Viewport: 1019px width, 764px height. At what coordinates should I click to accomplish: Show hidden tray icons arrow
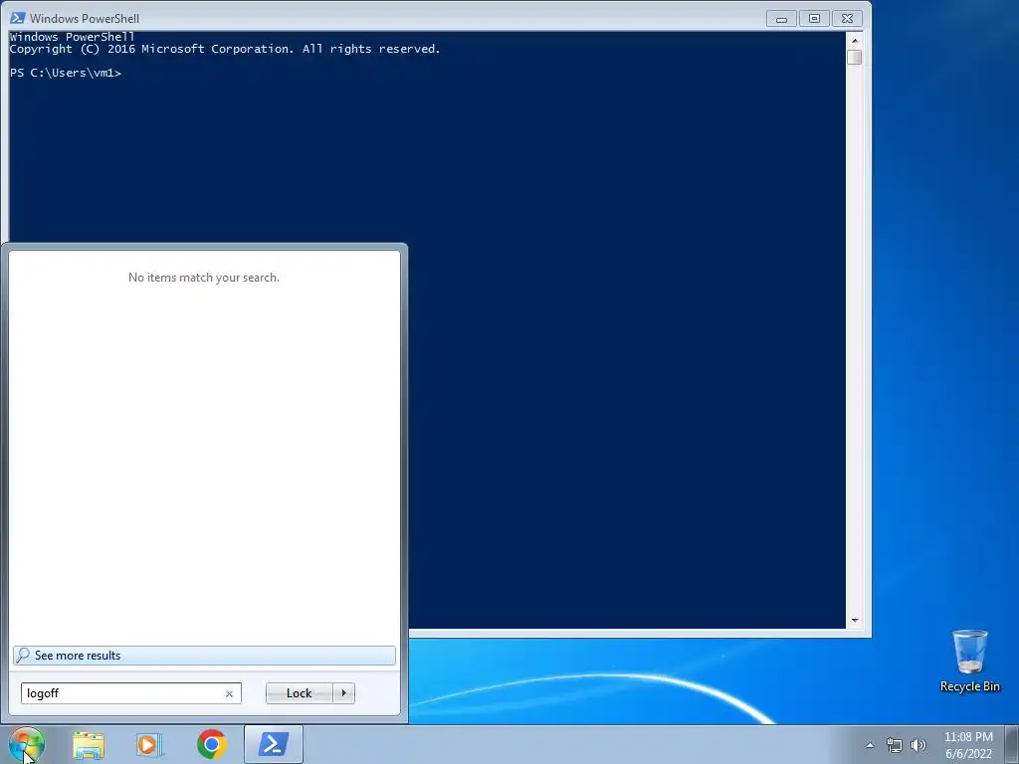[x=870, y=745]
